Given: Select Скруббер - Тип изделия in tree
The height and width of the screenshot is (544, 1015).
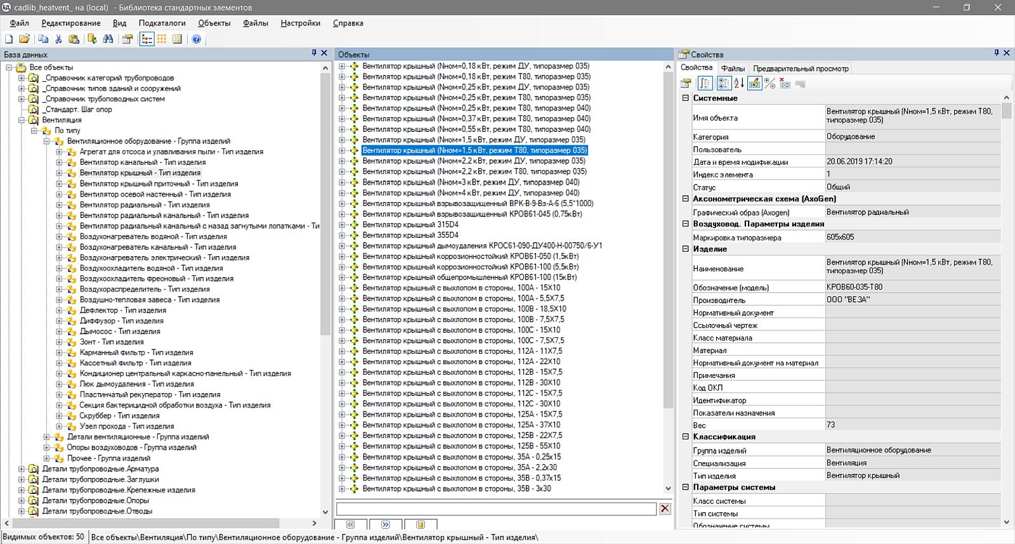Looking at the screenshot, I should (x=119, y=416).
